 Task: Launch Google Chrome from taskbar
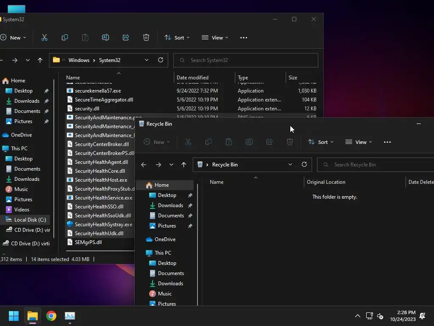click(51, 316)
